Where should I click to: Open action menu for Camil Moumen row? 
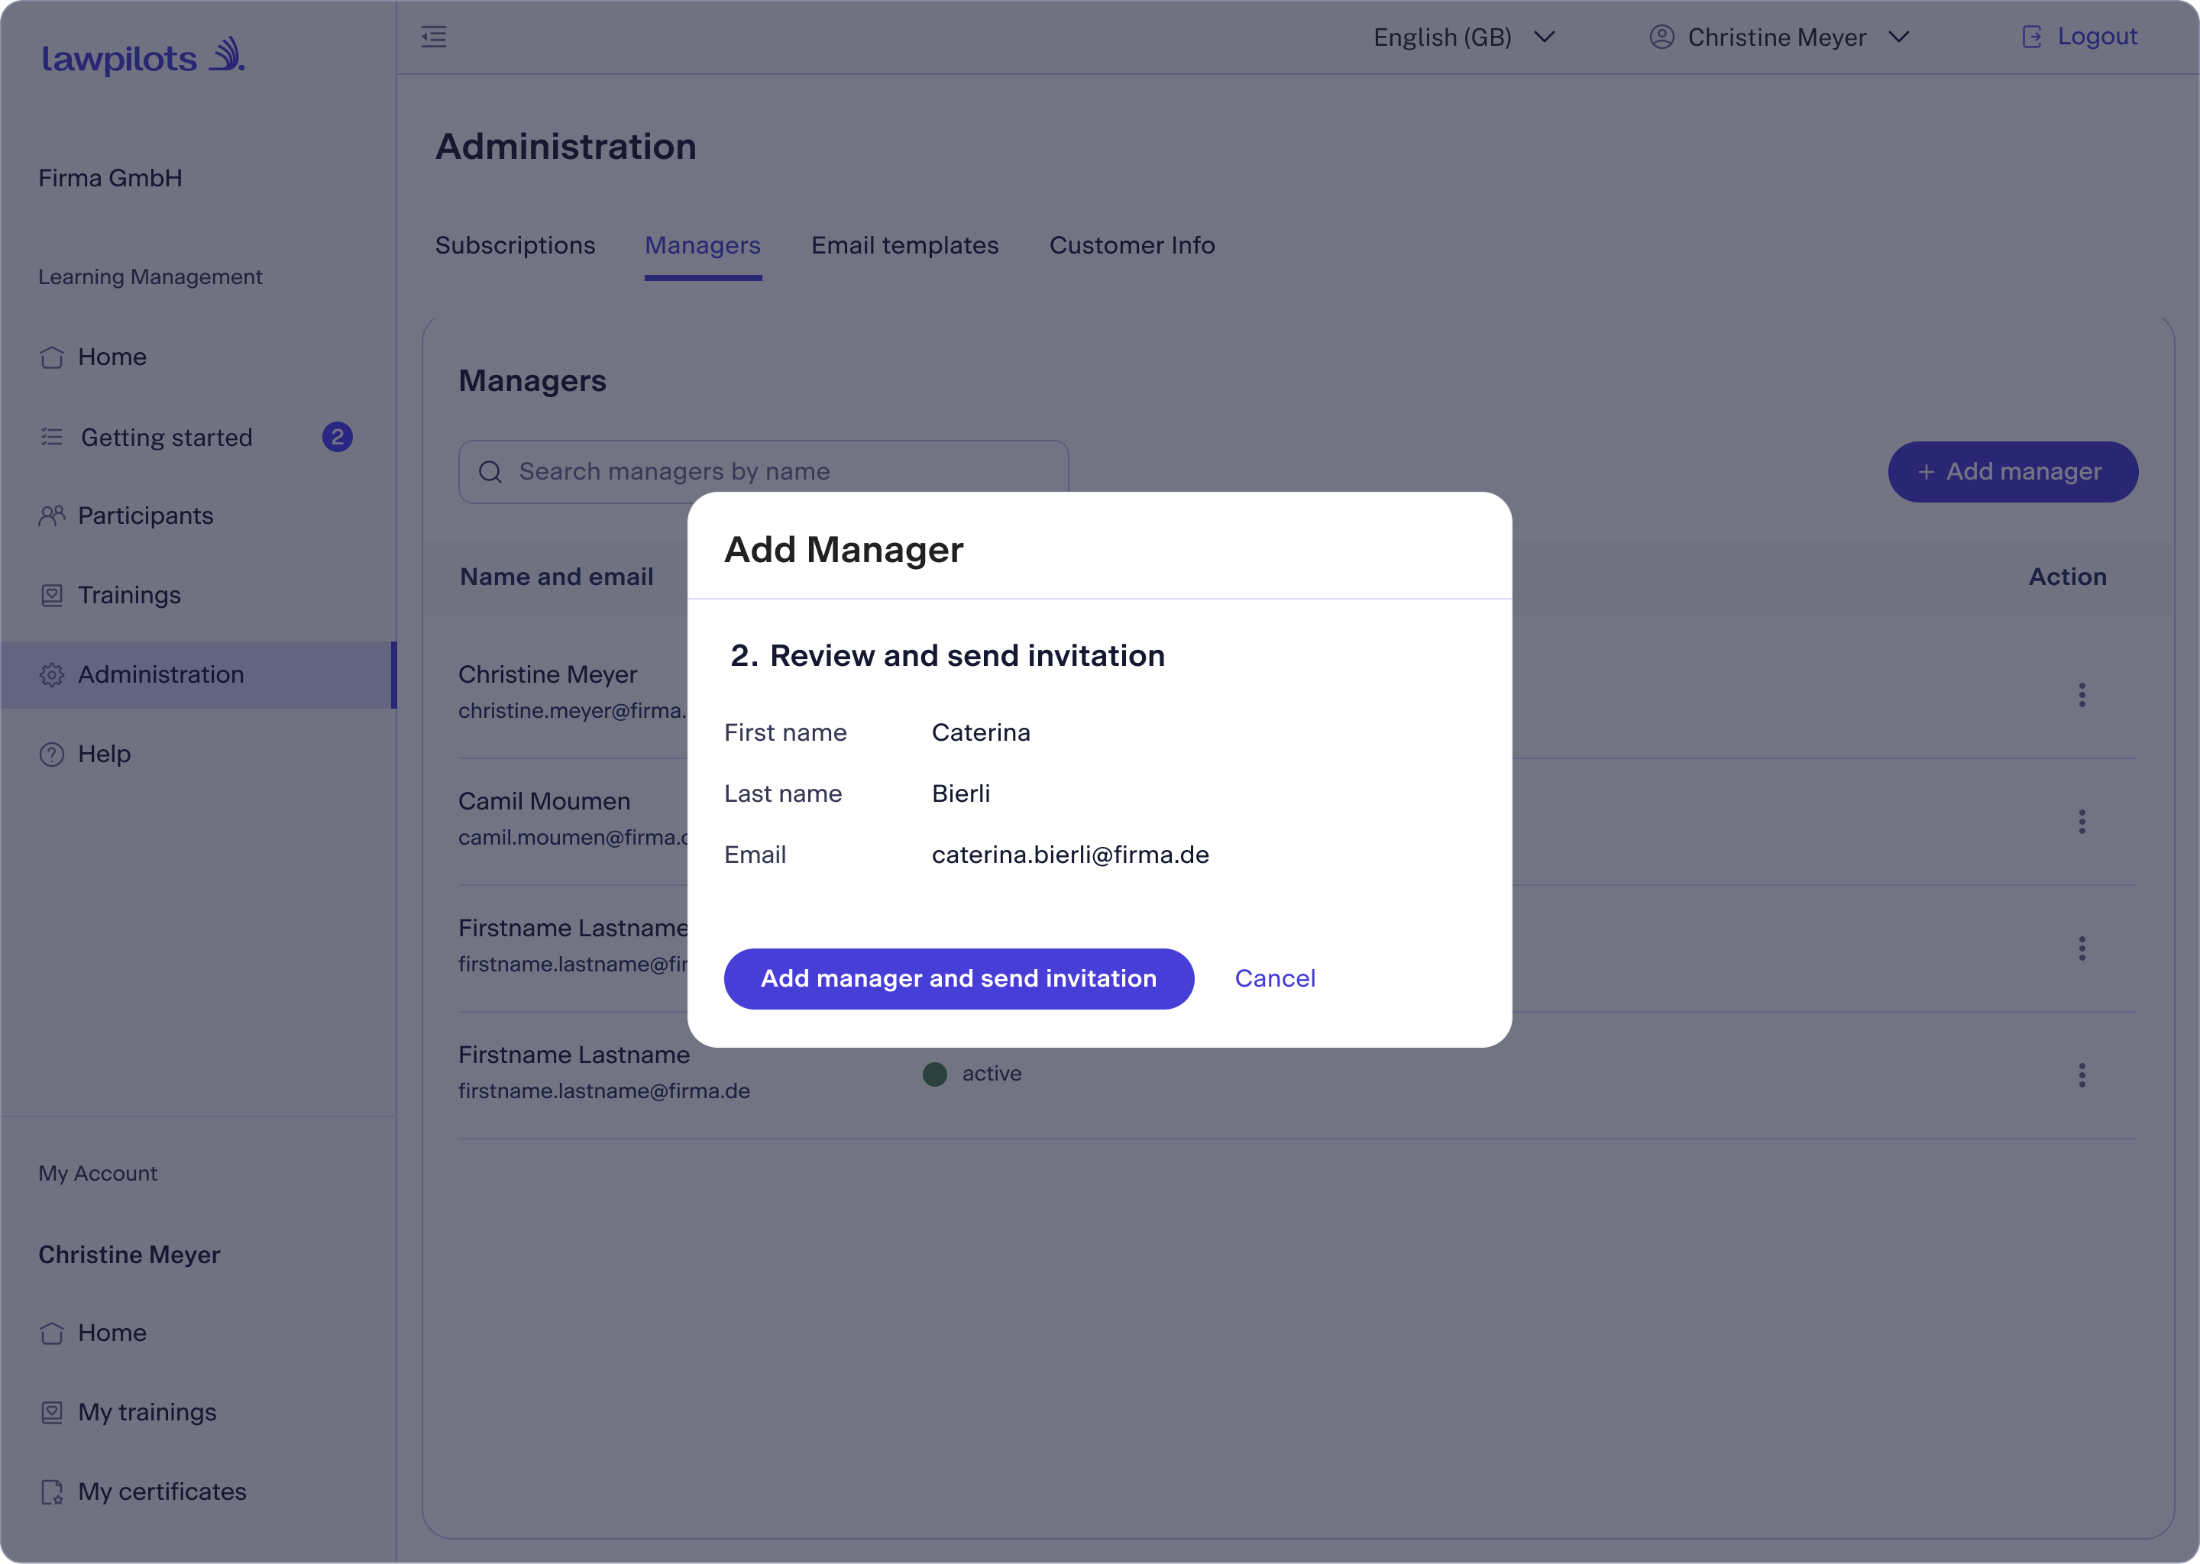tap(2082, 822)
